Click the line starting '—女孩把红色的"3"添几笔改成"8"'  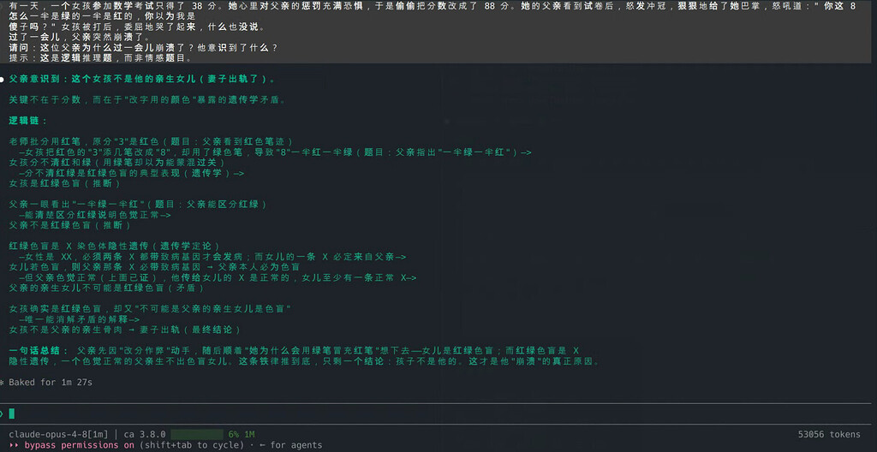pos(275,152)
